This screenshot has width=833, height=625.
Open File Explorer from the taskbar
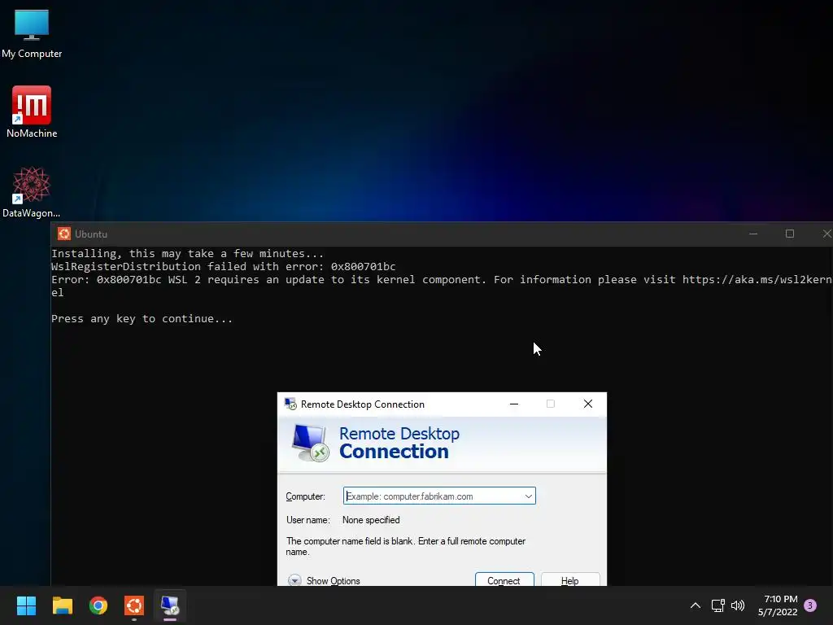coord(62,605)
